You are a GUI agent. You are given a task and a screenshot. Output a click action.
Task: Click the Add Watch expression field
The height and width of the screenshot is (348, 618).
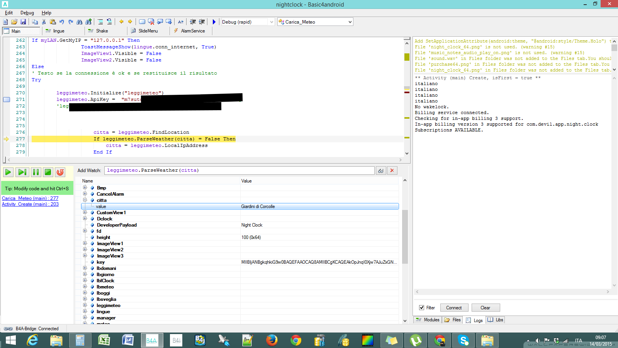pyautogui.click(x=239, y=171)
